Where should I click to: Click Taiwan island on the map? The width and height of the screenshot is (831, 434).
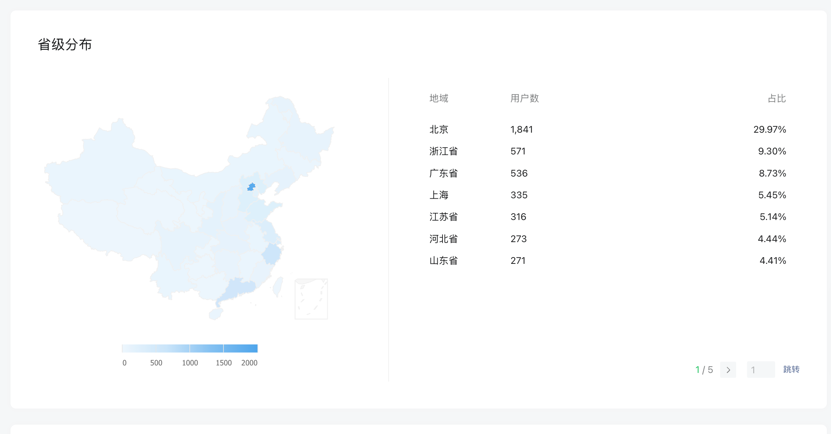point(278,287)
